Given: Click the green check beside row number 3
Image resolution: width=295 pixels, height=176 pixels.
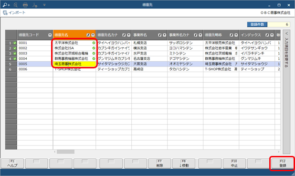Looking at the screenshot, I should pos(15,54).
